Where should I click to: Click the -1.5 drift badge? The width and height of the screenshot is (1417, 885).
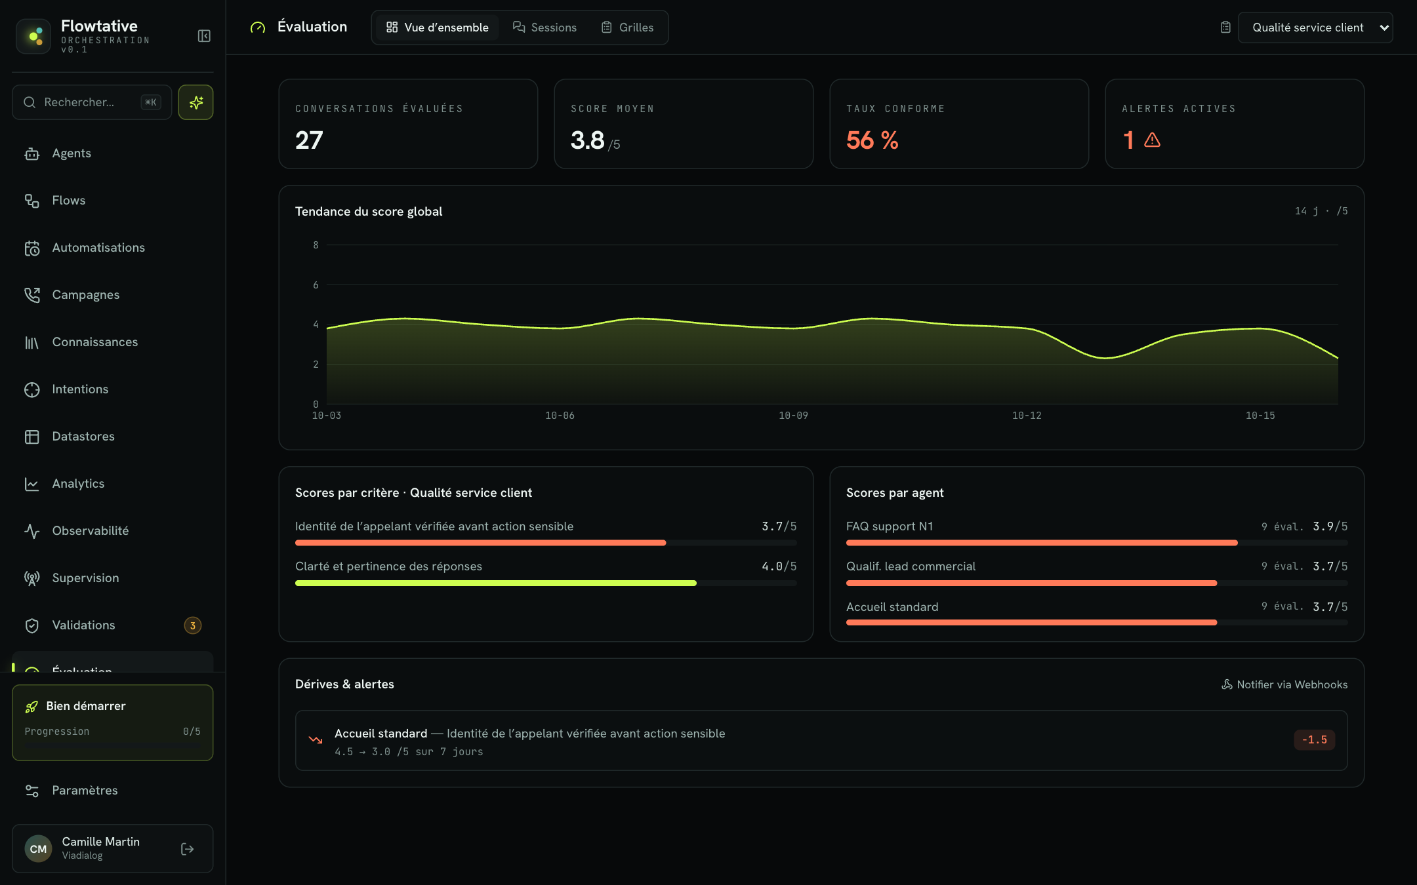[1314, 740]
